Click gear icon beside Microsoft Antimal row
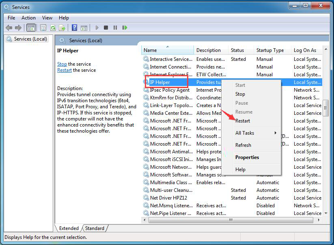This screenshot has width=334, height=245. [x=146, y=152]
